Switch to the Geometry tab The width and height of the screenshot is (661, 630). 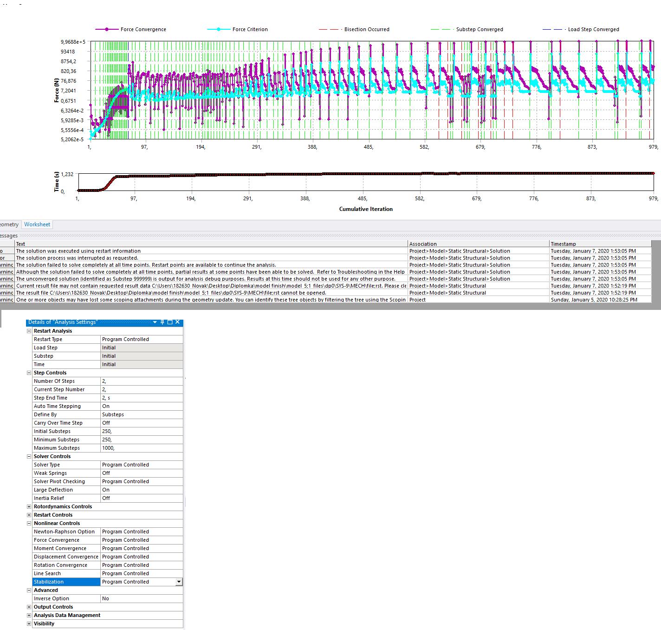[x=9, y=224]
